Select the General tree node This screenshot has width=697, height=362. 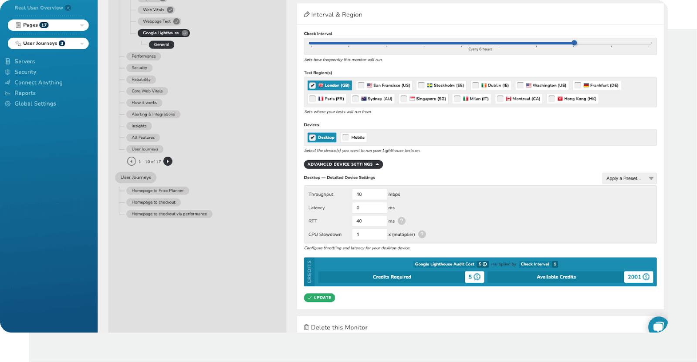coord(162,45)
